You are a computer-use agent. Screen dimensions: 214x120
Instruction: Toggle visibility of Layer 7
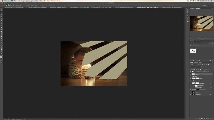pos(191,79)
